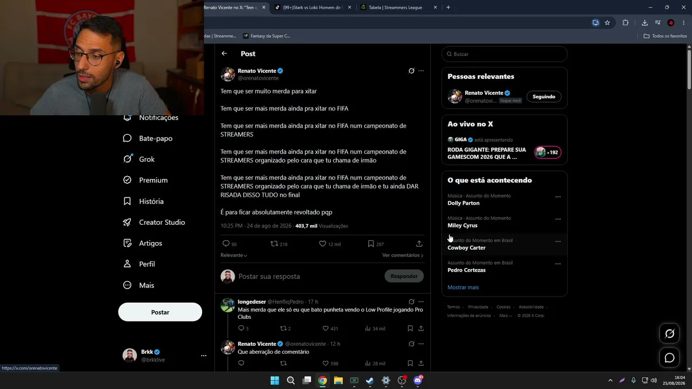Expand the Mais menu in sidebar
Image resolution: width=692 pixels, height=389 pixels.
click(x=139, y=285)
